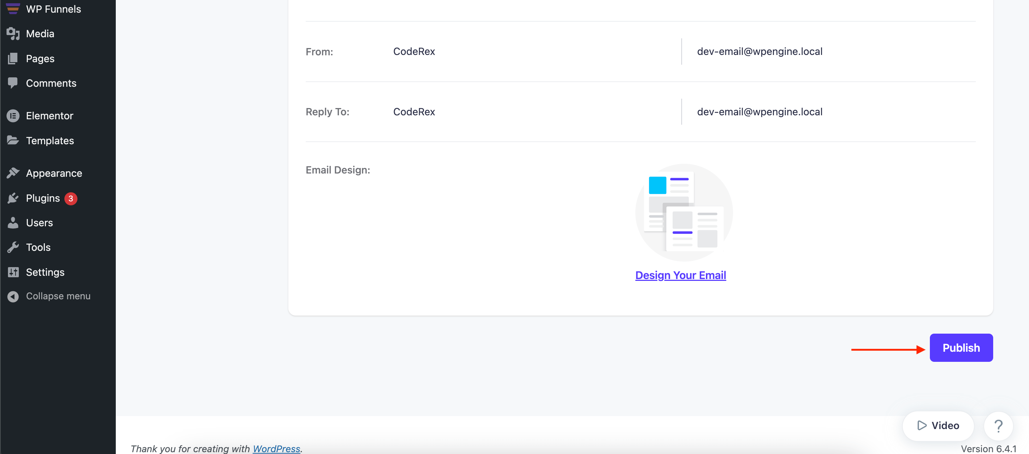Open the Video tutorial button
The height and width of the screenshot is (454, 1029).
938,426
